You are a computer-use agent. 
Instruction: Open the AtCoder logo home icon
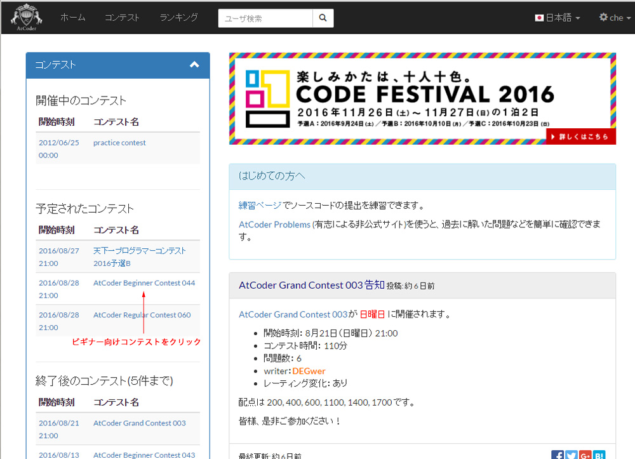(x=26, y=17)
